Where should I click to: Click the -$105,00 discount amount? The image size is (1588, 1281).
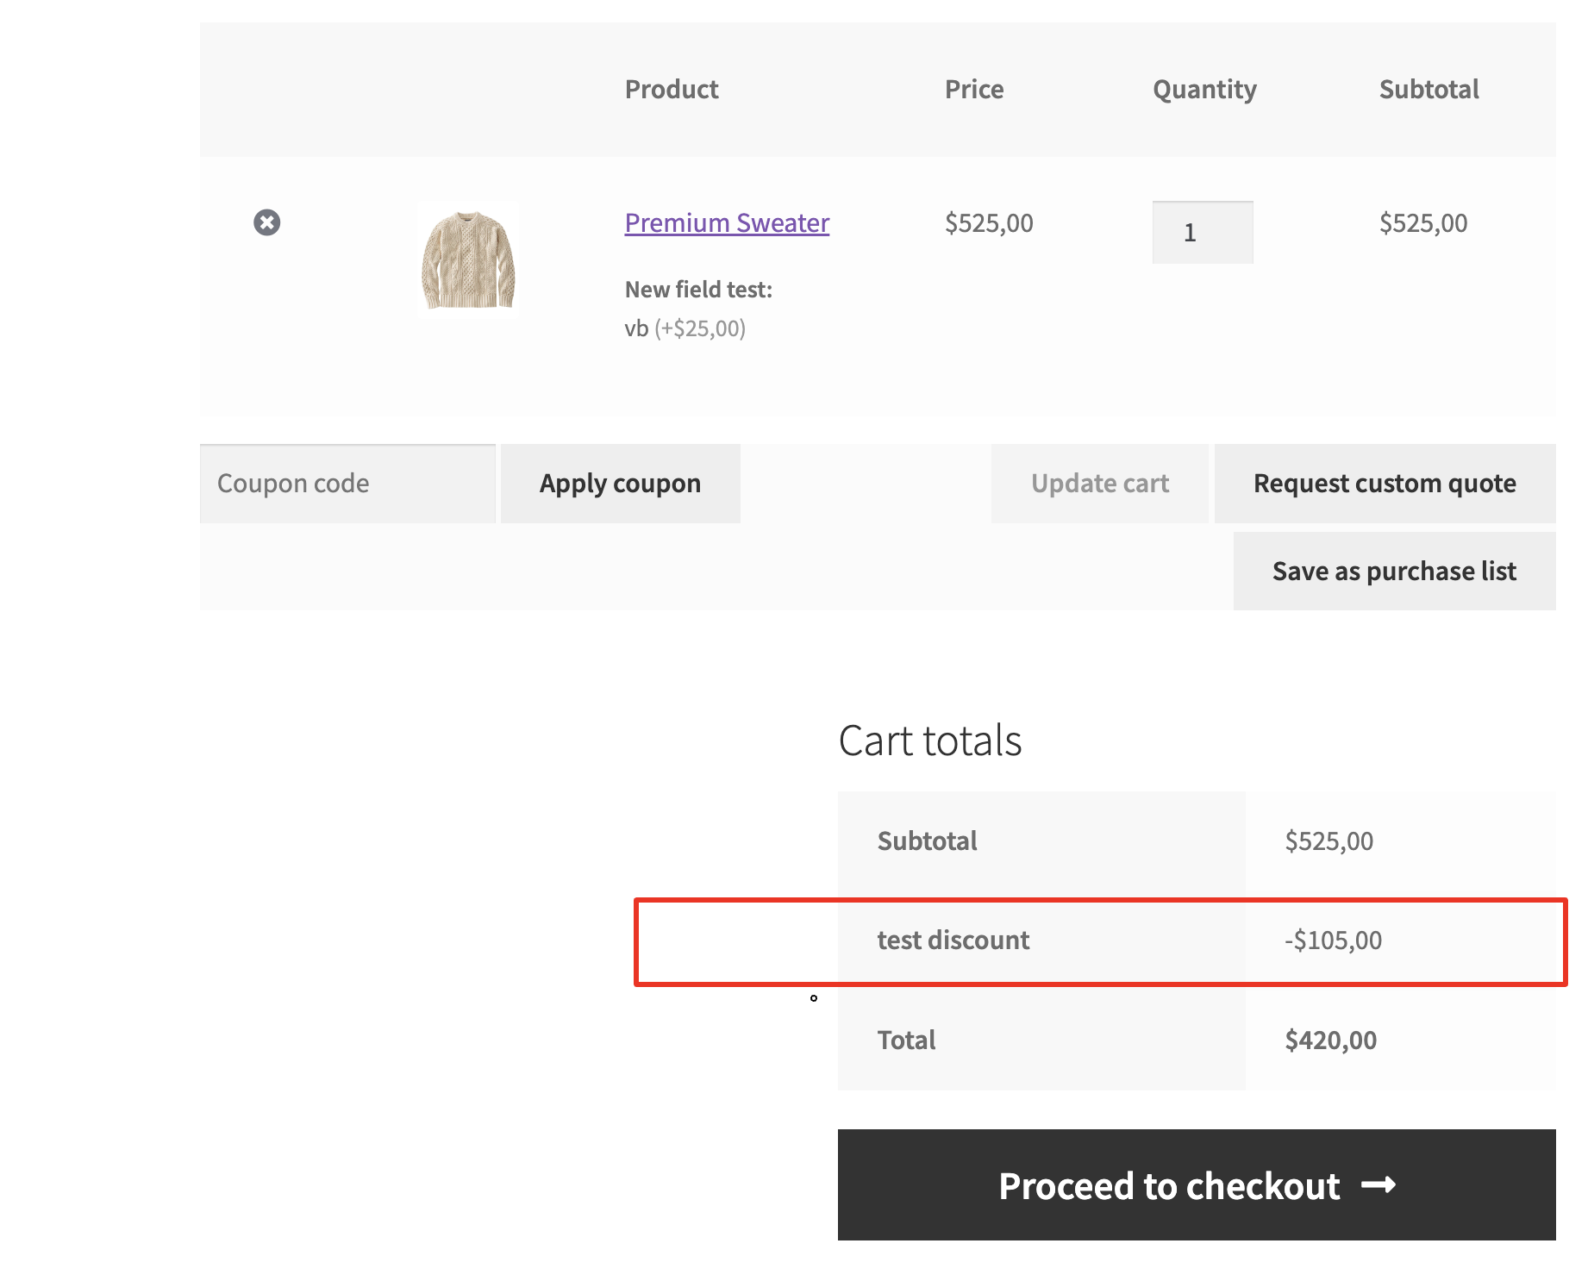(1334, 940)
